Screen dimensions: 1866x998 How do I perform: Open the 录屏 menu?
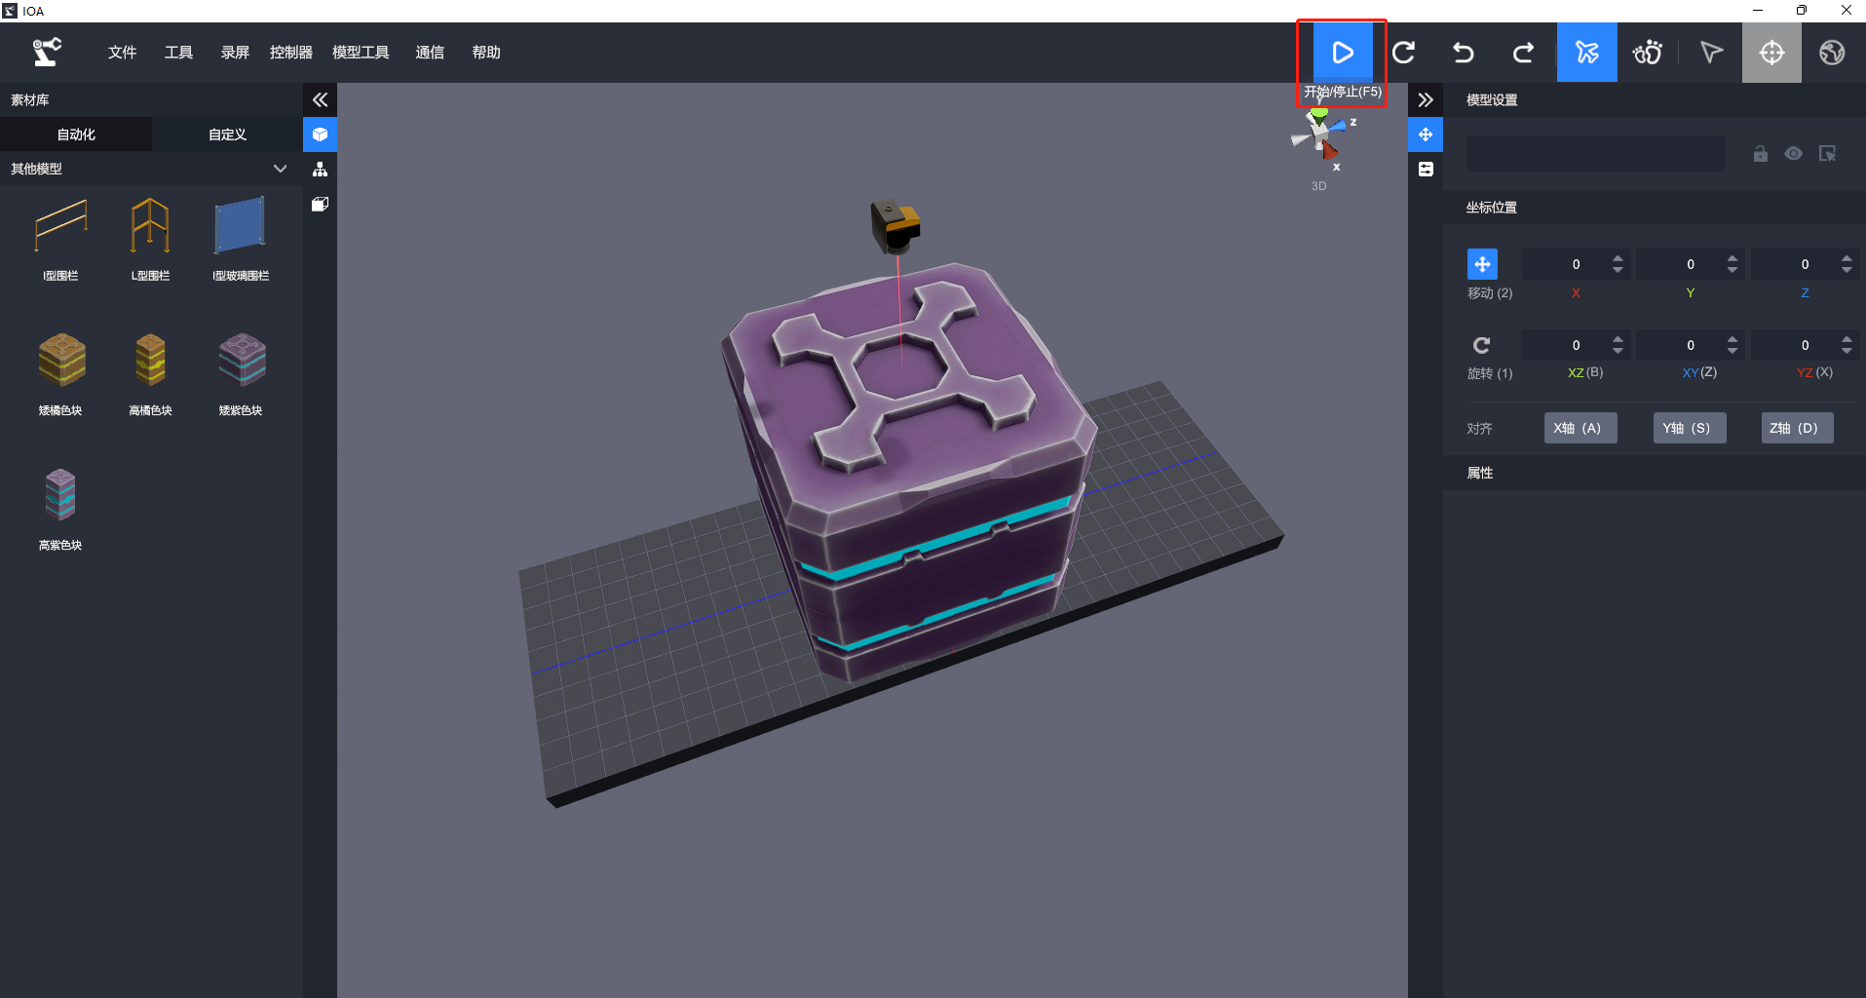coord(235,53)
